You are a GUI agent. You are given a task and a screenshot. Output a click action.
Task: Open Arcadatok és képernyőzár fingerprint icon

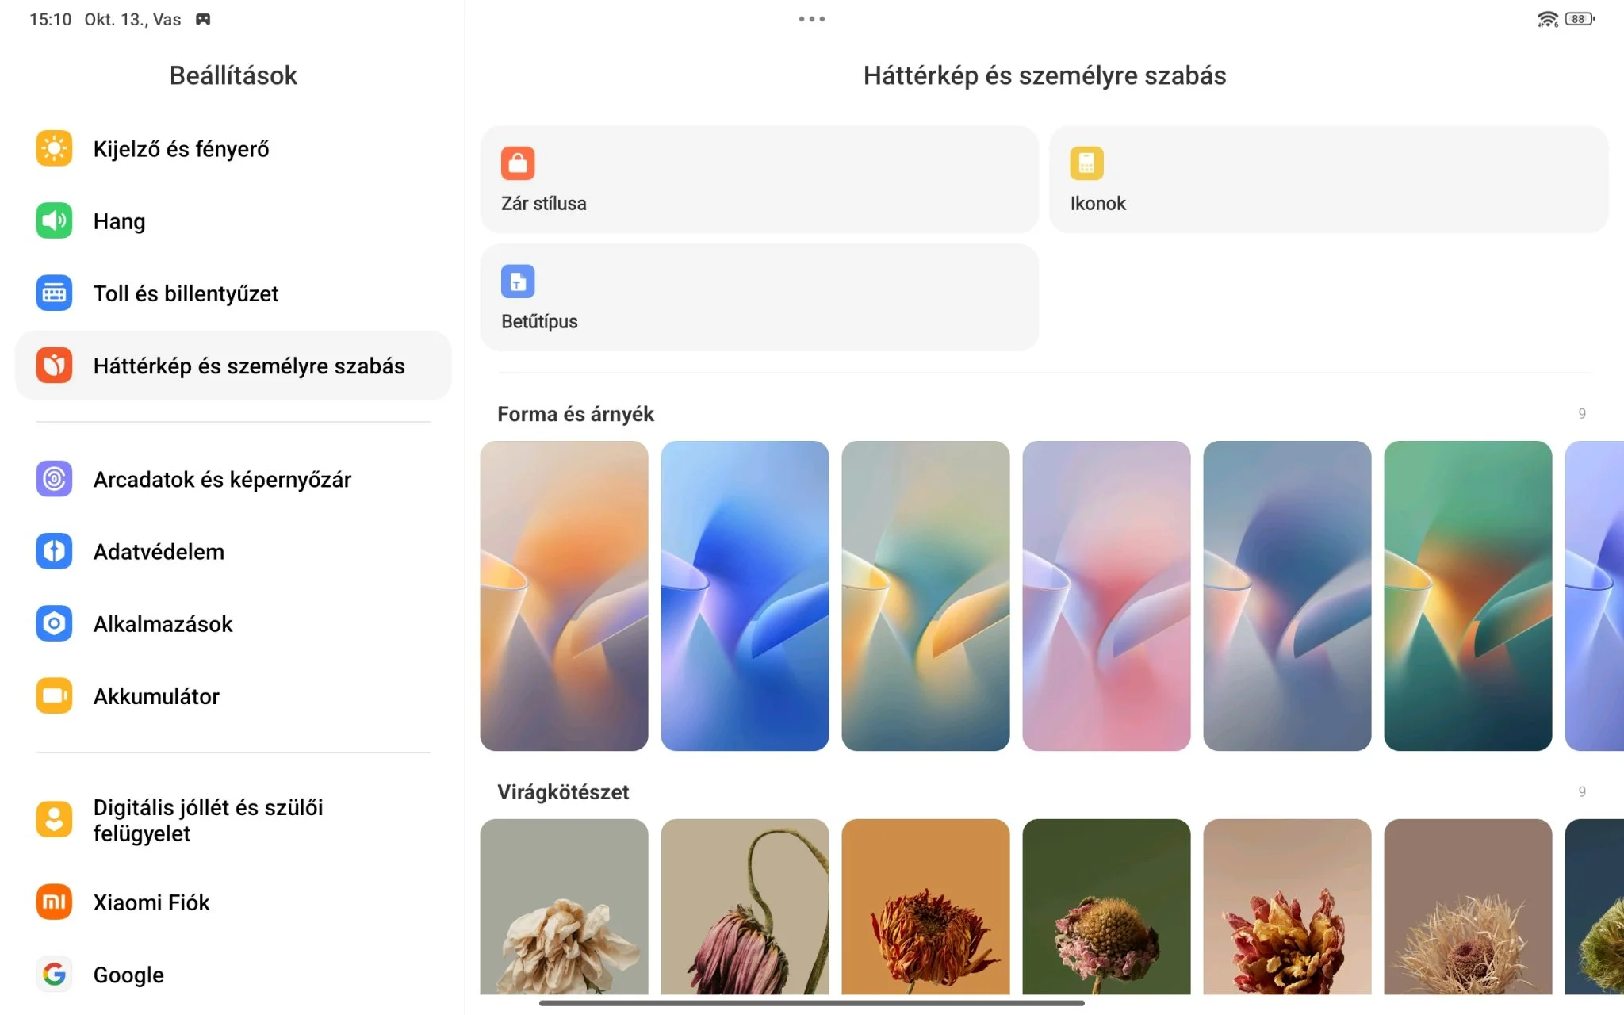[x=54, y=479]
